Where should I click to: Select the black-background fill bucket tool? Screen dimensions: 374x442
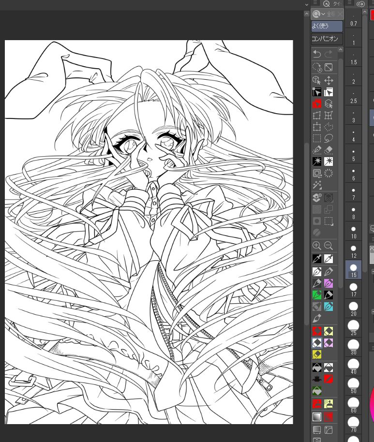317,368
